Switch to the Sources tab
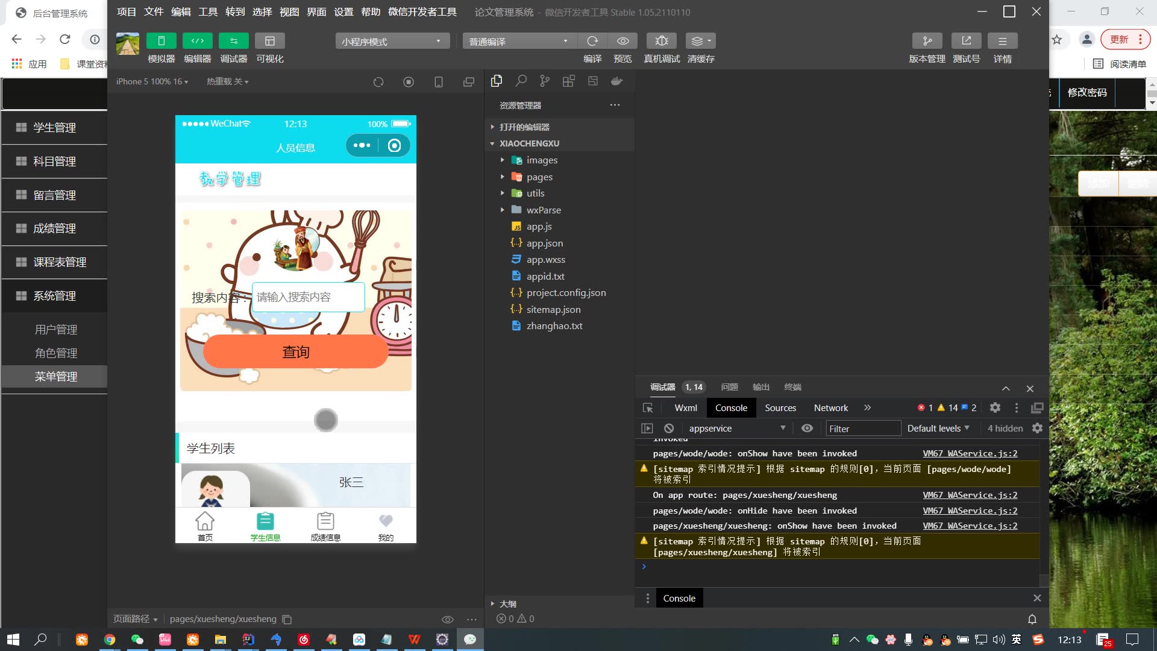Viewport: 1157px width, 651px height. 780,408
